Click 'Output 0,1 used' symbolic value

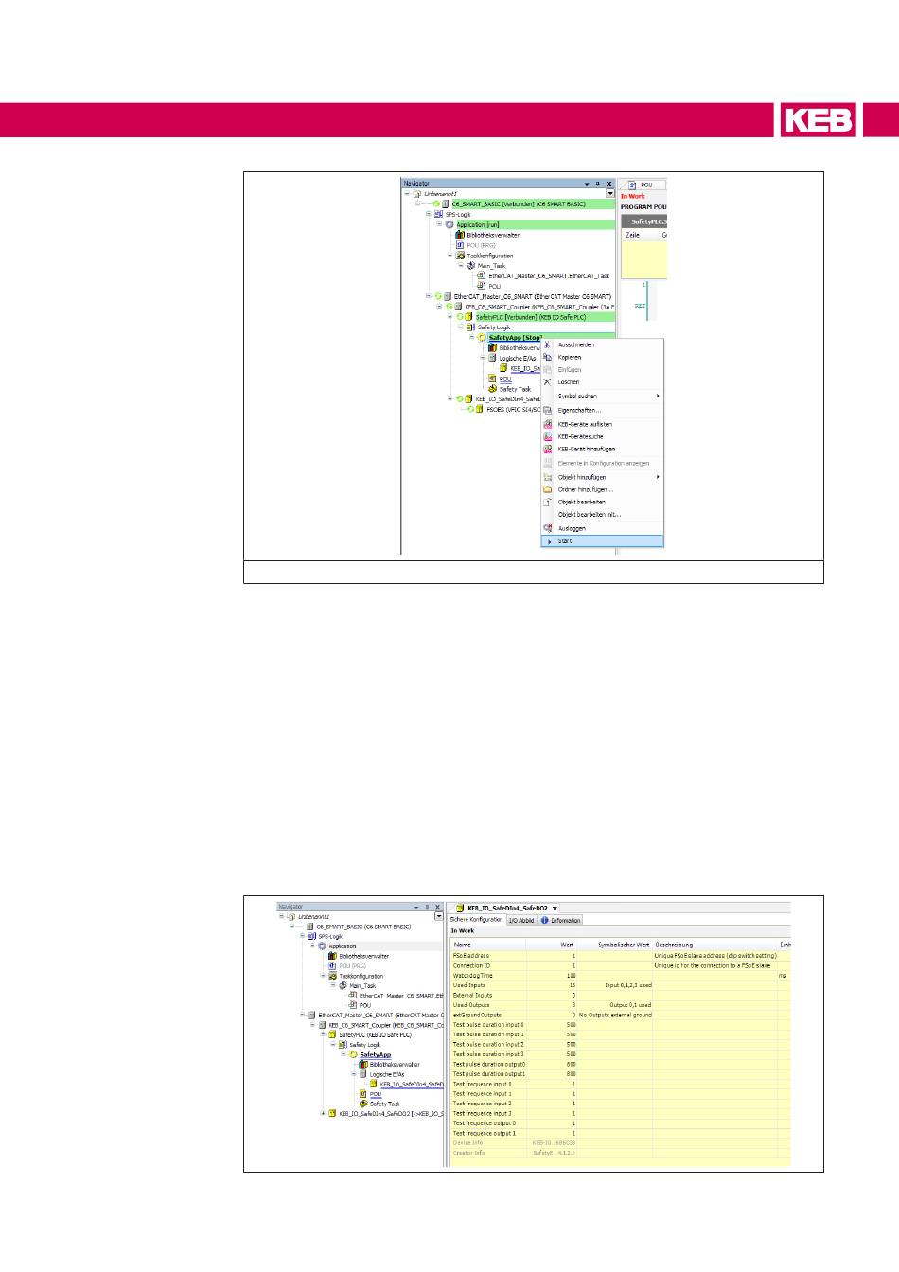(x=630, y=1005)
